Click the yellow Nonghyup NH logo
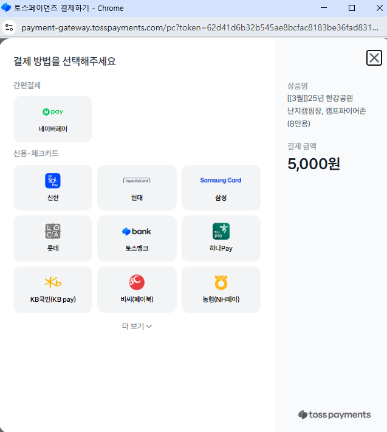This screenshot has width=387, height=432. tap(221, 282)
